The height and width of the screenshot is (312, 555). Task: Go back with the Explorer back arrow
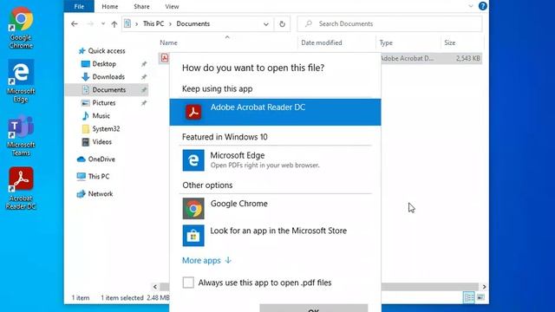click(75, 23)
